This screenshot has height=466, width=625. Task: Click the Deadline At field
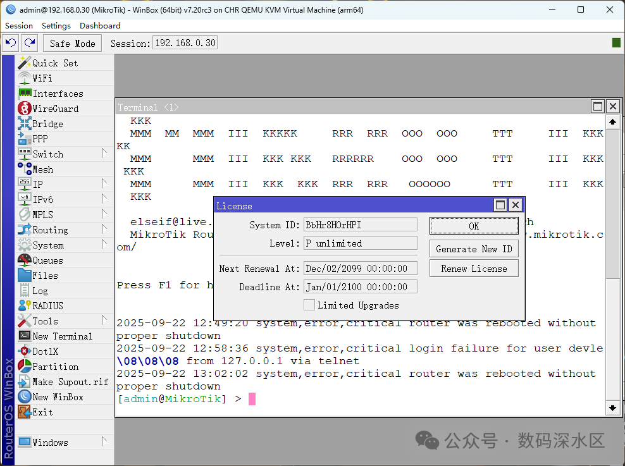pos(361,287)
